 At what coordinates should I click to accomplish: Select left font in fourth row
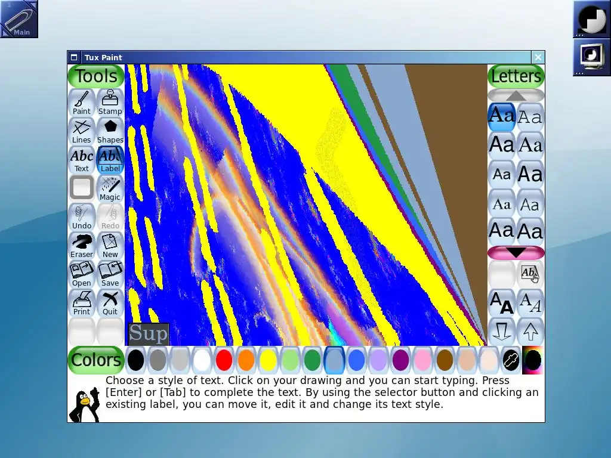(501, 203)
